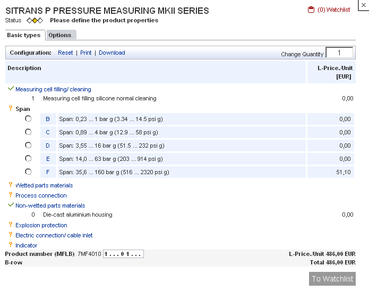This screenshot has width=369, height=291.
Task: Click question mark beside Wetted parts materials
Action: (x=11, y=185)
